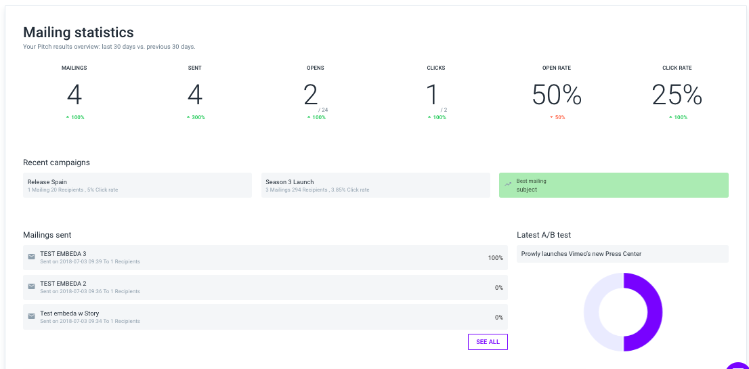This screenshot has height=369, width=749.
Task: Click the 25% CLICK RATE value
Action: (x=677, y=95)
